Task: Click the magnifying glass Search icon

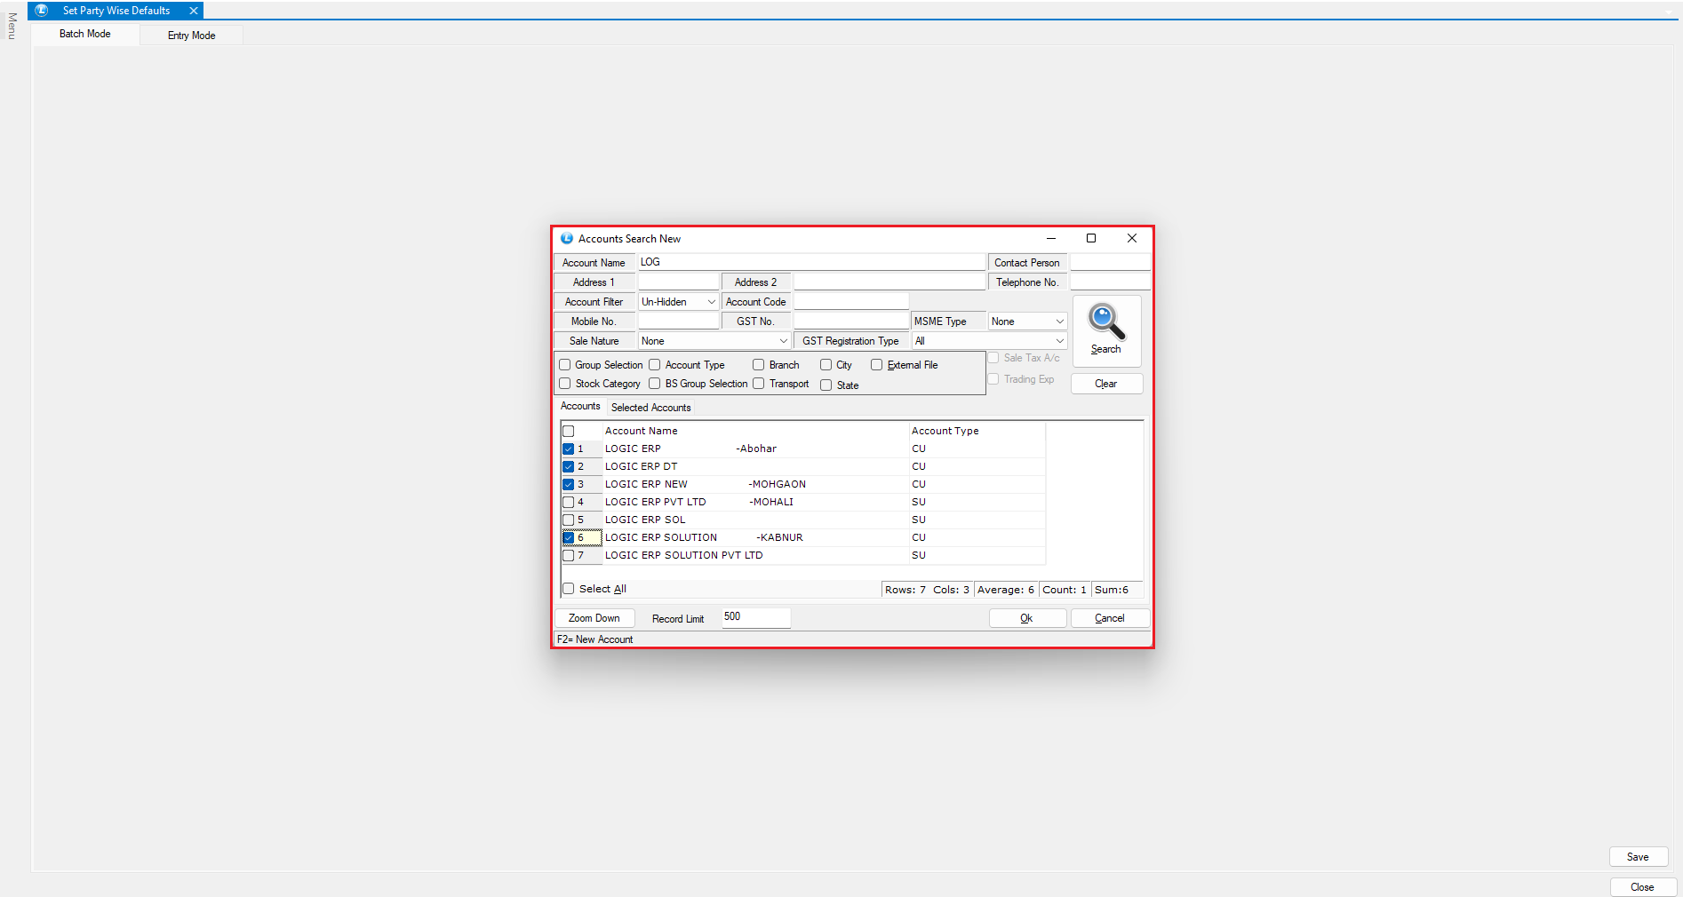Action: tap(1106, 323)
